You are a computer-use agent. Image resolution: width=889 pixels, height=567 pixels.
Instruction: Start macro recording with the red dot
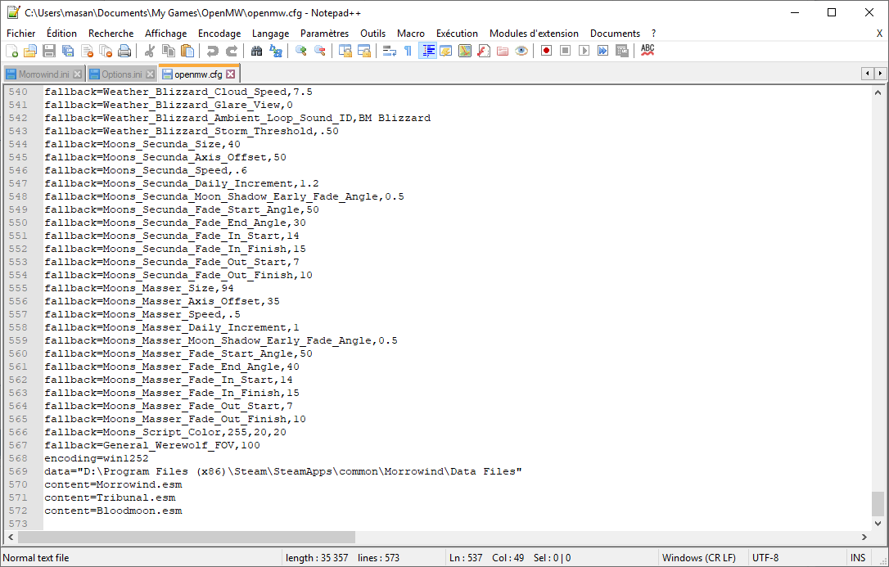[x=547, y=51]
